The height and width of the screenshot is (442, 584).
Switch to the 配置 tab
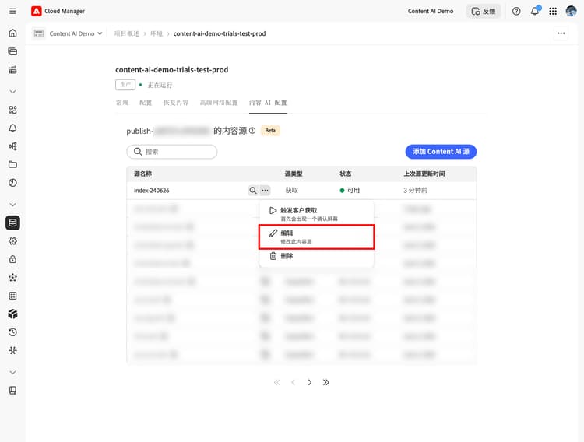tap(146, 103)
